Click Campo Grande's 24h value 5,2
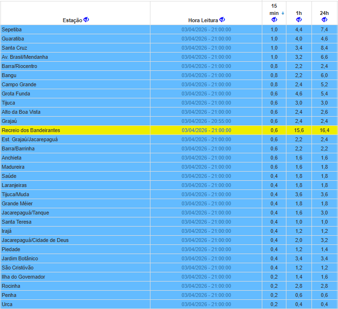 pos(324,84)
